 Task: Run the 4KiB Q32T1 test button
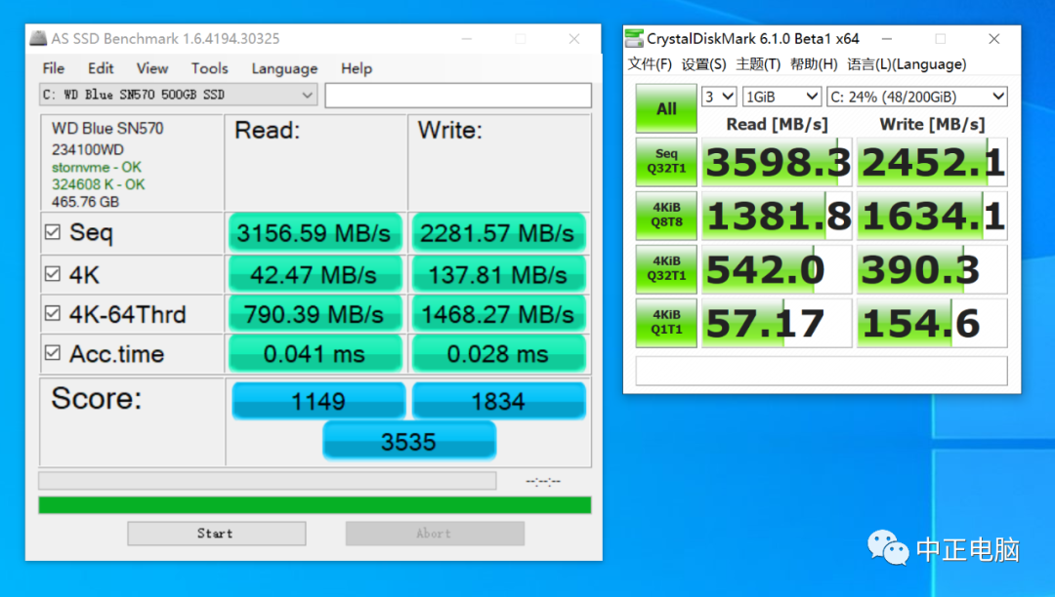pos(666,269)
